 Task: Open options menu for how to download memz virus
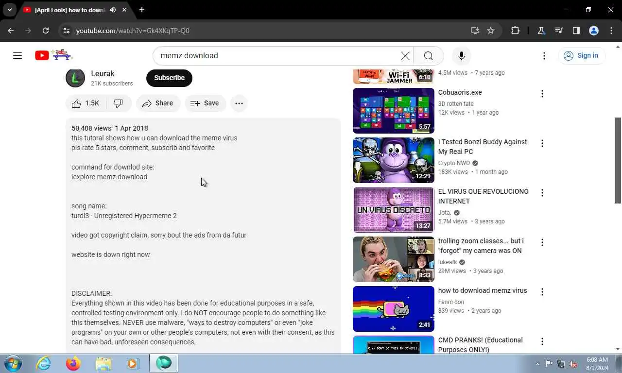[542, 292]
